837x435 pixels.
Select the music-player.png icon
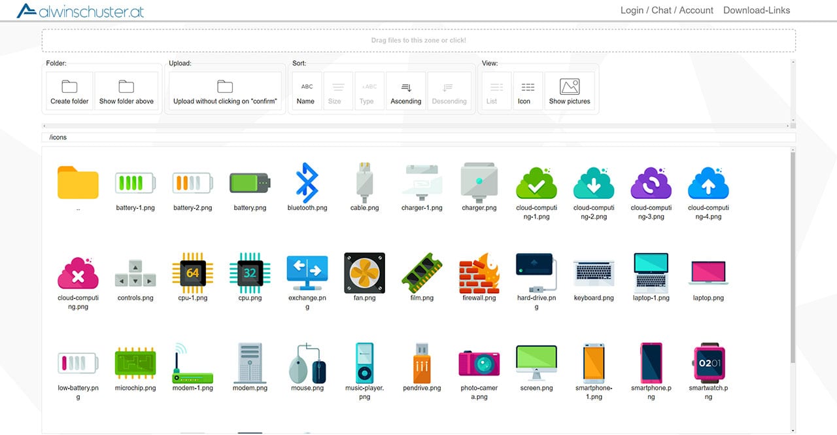tap(364, 363)
